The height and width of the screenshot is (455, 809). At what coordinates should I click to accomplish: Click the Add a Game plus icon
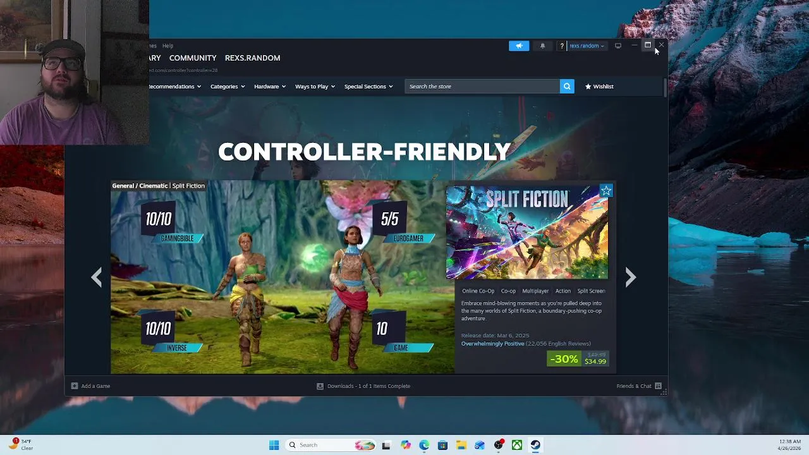tap(75, 386)
